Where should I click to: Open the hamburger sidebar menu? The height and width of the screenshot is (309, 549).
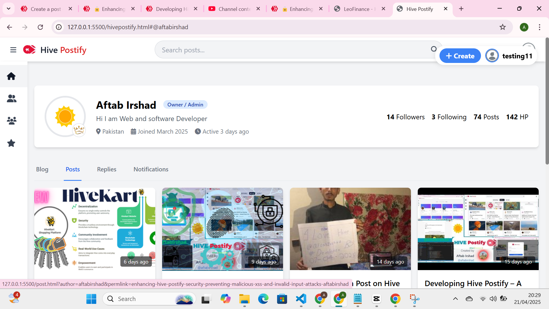coord(13,50)
